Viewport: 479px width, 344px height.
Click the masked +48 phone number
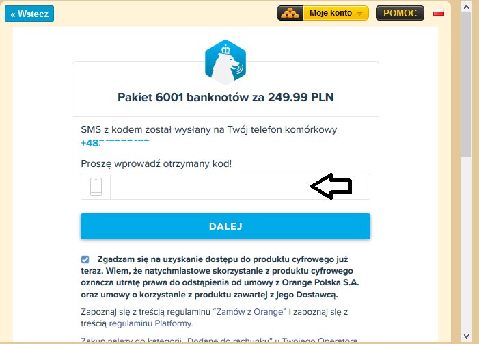click(115, 143)
